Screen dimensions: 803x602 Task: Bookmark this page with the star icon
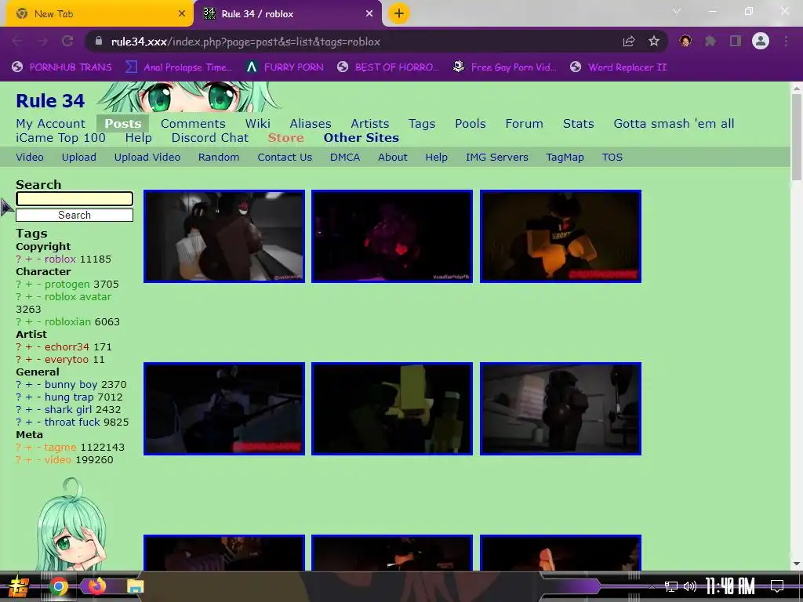click(x=654, y=42)
